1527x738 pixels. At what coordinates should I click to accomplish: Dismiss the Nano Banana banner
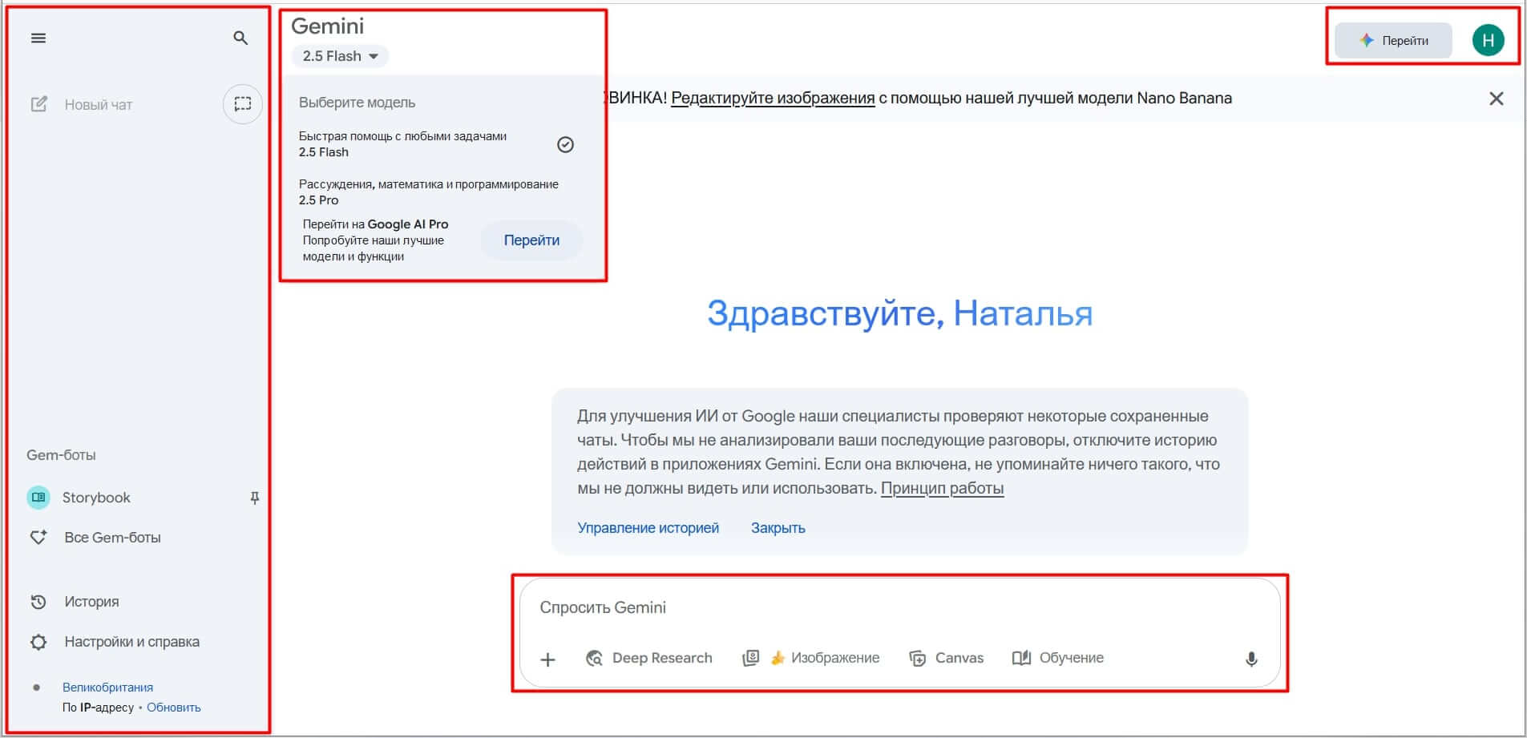[x=1496, y=99]
